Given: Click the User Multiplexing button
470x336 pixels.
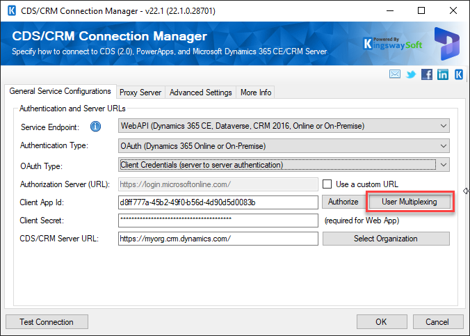Looking at the screenshot, I should (409, 202).
